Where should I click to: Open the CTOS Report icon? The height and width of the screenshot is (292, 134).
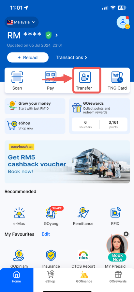(x=83, y=256)
